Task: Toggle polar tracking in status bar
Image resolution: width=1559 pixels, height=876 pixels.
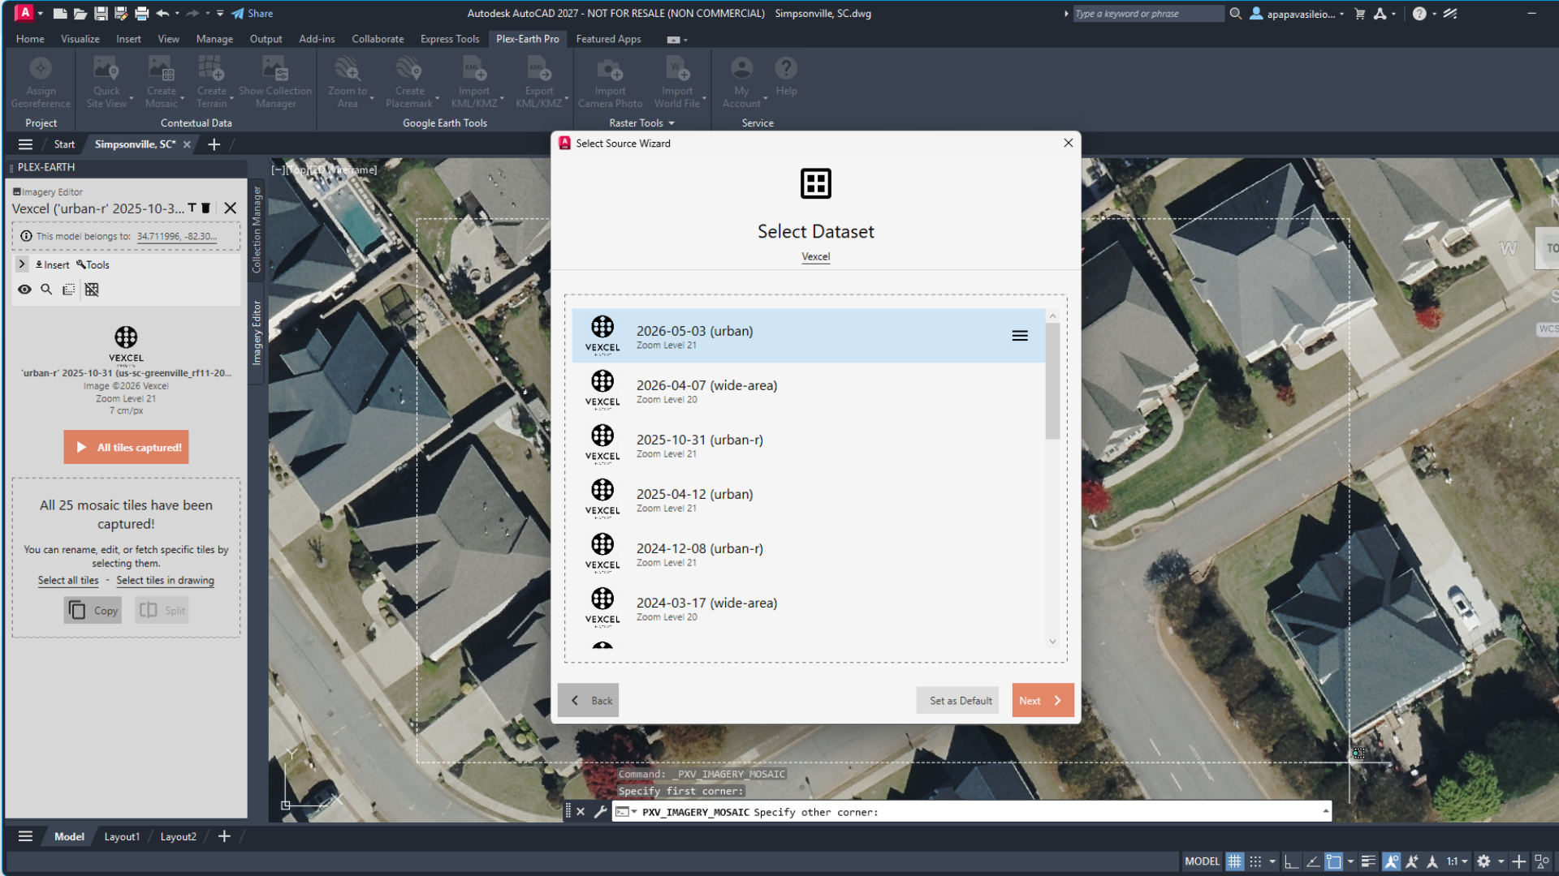Action: (x=1312, y=861)
